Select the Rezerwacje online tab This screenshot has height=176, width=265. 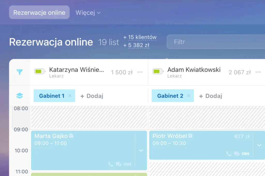tap(39, 12)
